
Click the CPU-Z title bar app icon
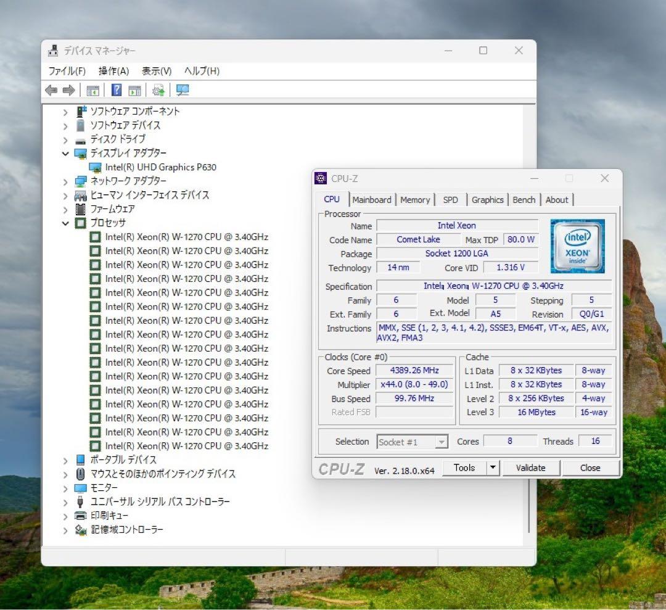point(321,178)
